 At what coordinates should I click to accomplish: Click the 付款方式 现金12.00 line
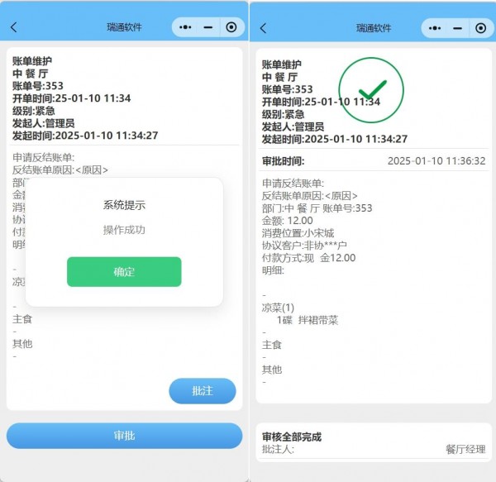coord(308,257)
